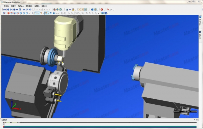
Task: Open the fourth menu labeled with (C)
Action: pos(29,6)
